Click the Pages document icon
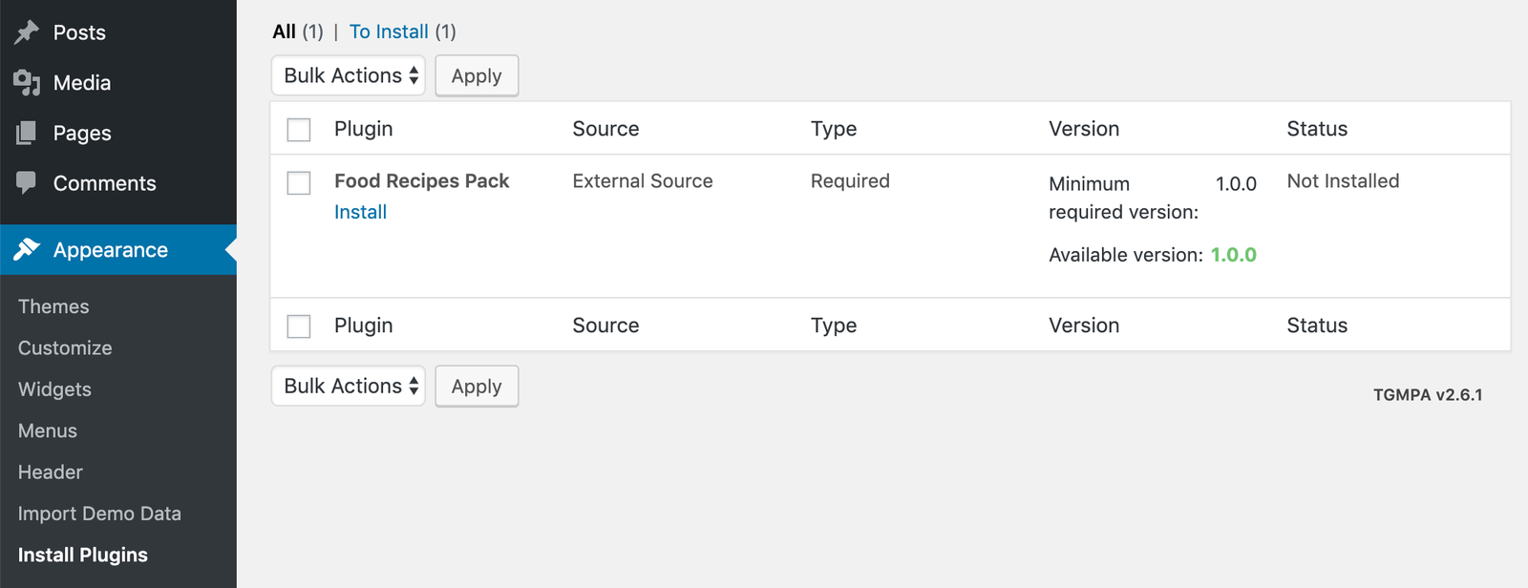This screenshot has height=588, width=1528. pyautogui.click(x=27, y=133)
